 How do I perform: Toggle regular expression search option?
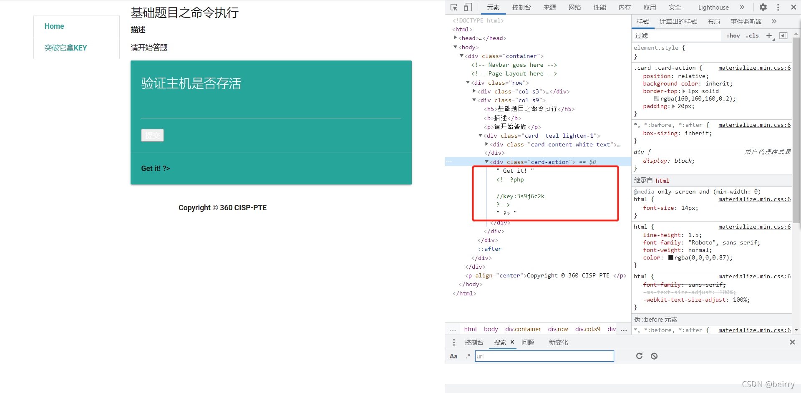(x=468, y=356)
